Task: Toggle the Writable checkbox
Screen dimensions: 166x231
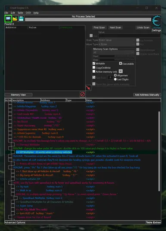Action: [94, 63]
